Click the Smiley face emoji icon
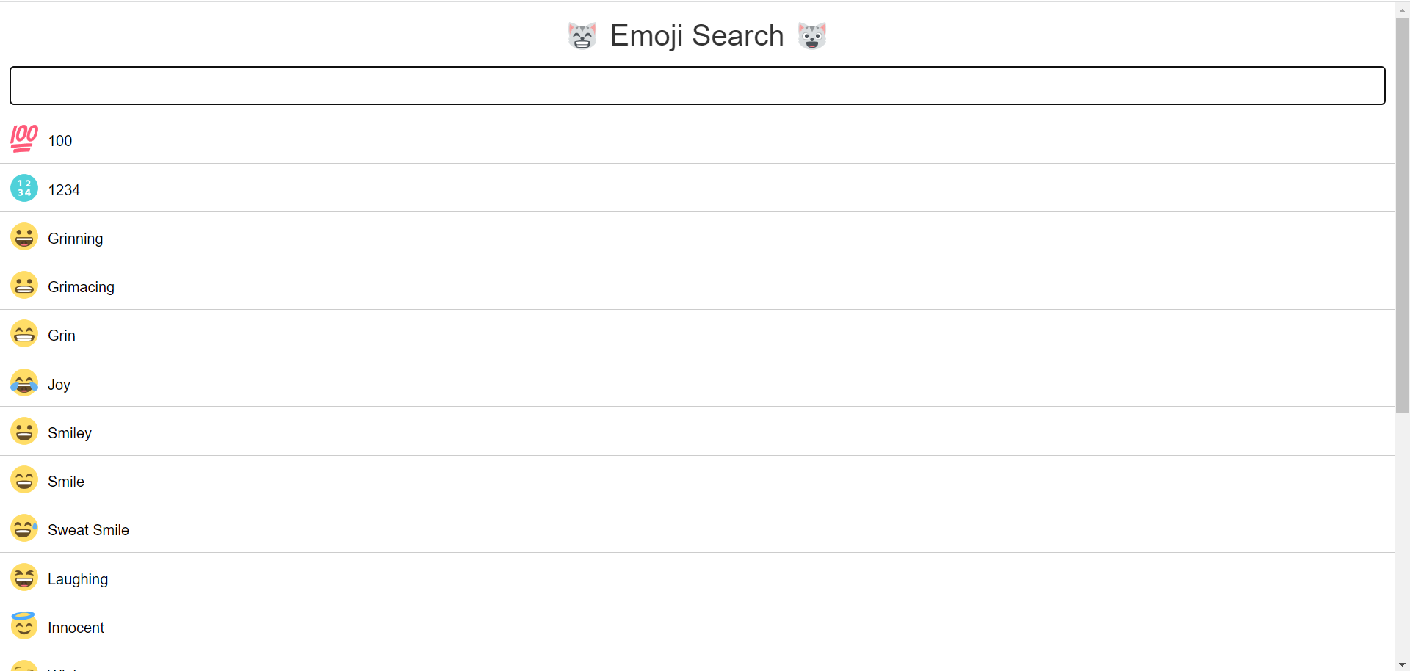Screen dimensions: 1410x671 point(23,431)
